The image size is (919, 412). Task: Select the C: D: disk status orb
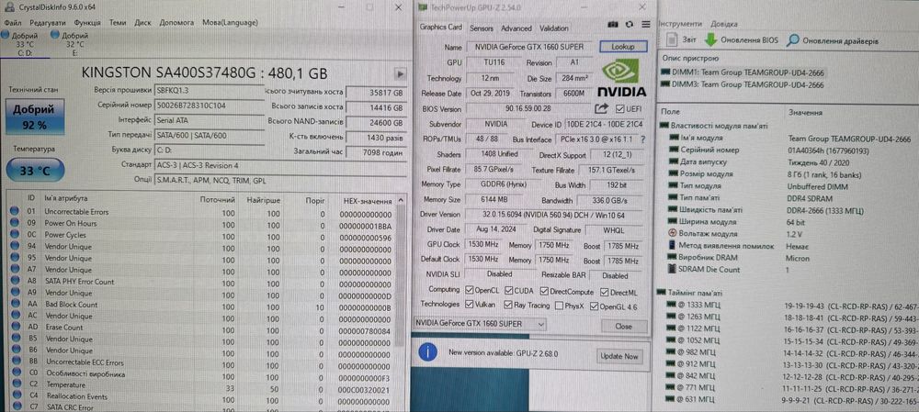click(6, 35)
